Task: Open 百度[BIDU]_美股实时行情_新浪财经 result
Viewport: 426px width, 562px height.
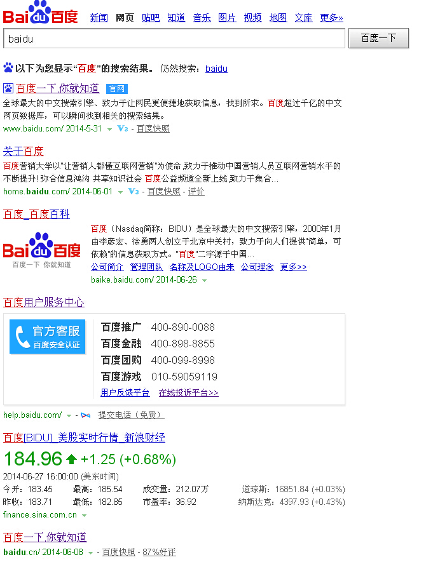Action: [x=84, y=438]
